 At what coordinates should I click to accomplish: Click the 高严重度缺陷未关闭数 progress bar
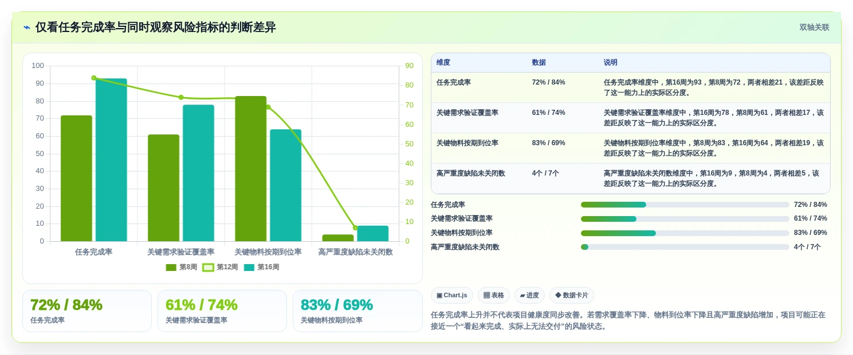tap(685, 247)
